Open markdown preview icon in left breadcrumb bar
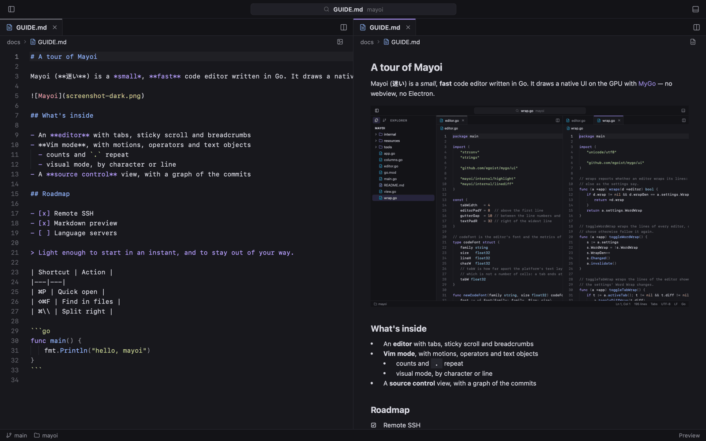The height and width of the screenshot is (441, 706). (x=340, y=42)
